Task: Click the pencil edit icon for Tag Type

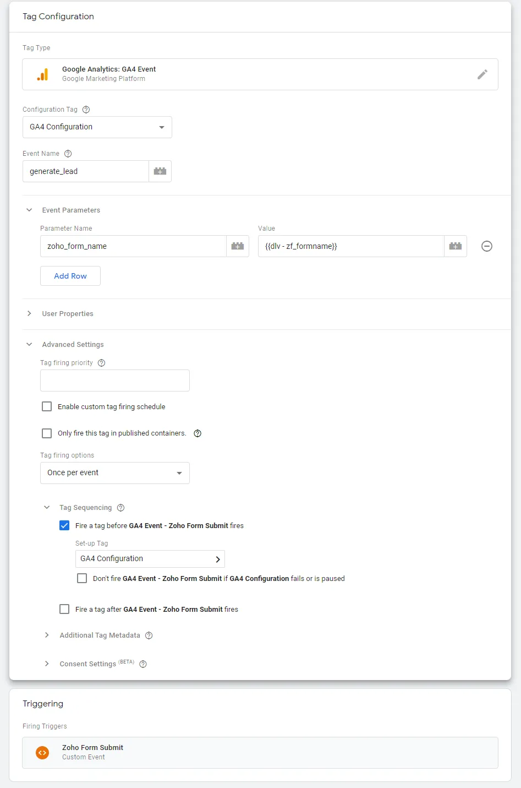Action: 482,74
